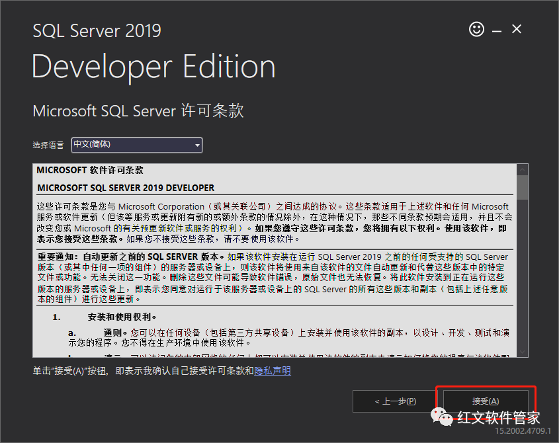
Task: Click the license scrollbar thumb
Action: coord(523,187)
